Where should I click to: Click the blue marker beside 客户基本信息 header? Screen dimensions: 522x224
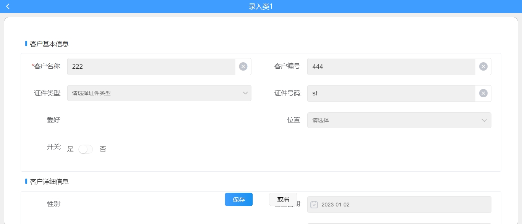pyautogui.click(x=25, y=44)
